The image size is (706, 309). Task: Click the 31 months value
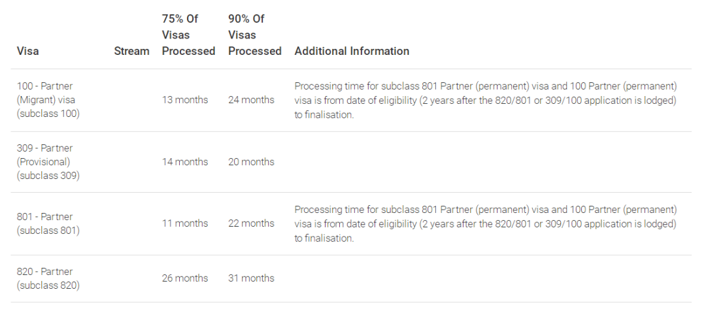(251, 278)
